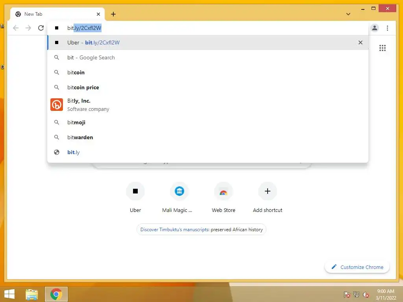Click the Bitly orange logo icon

pyautogui.click(x=57, y=105)
